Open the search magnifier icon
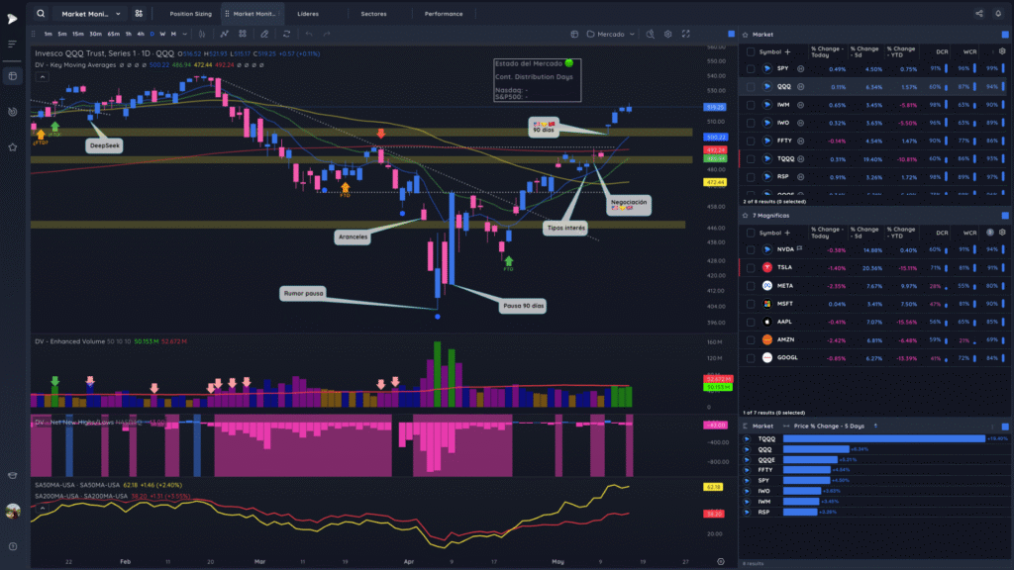1014x570 pixels. [41, 14]
